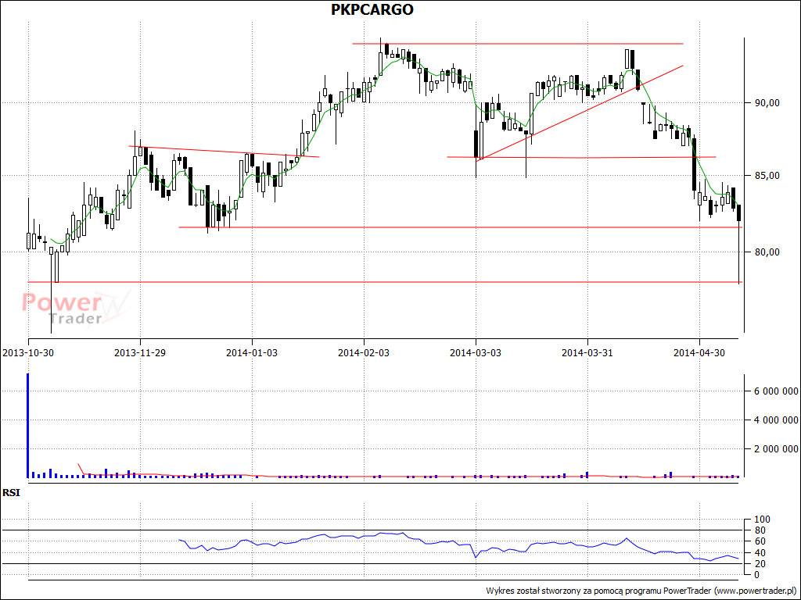Click the 2014-01-03 date label
The height and width of the screenshot is (600, 801).
[252, 352]
